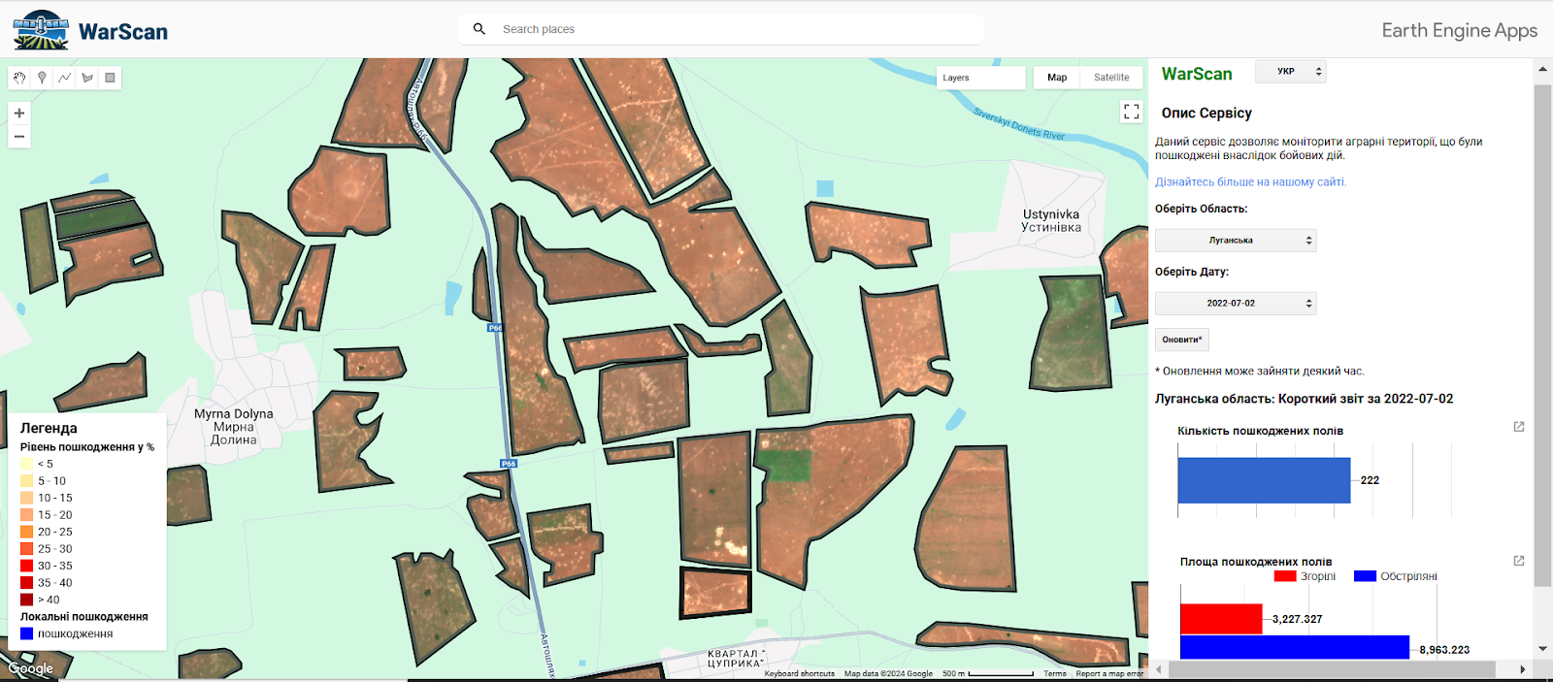Zoom in with the plus button
Screen dimensions: 1553x682
coord(19,114)
